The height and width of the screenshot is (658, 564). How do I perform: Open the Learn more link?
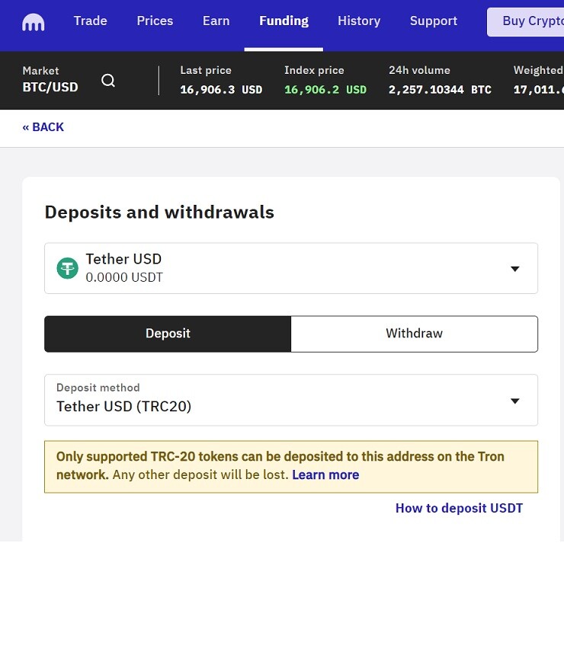coord(325,474)
